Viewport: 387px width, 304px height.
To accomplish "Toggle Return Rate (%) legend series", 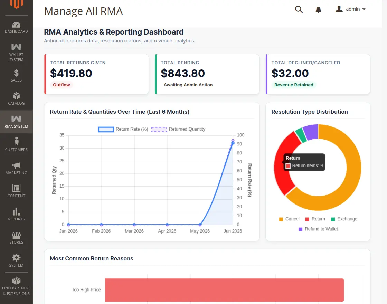I will (x=123, y=129).
